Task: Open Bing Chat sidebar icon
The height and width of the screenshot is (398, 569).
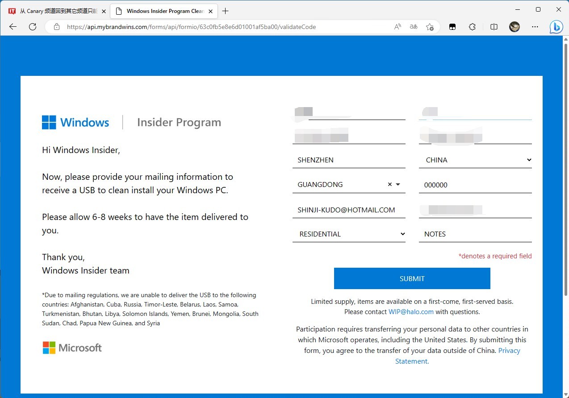Action: pyautogui.click(x=556, y=27)
